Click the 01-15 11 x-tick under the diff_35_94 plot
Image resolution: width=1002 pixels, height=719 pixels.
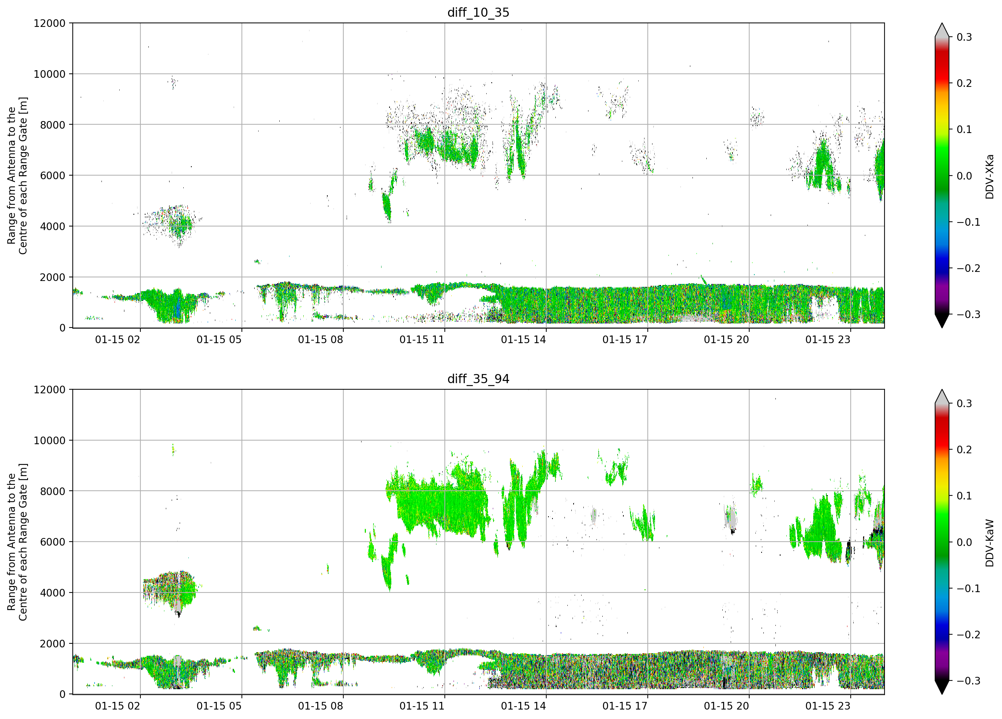422,706
